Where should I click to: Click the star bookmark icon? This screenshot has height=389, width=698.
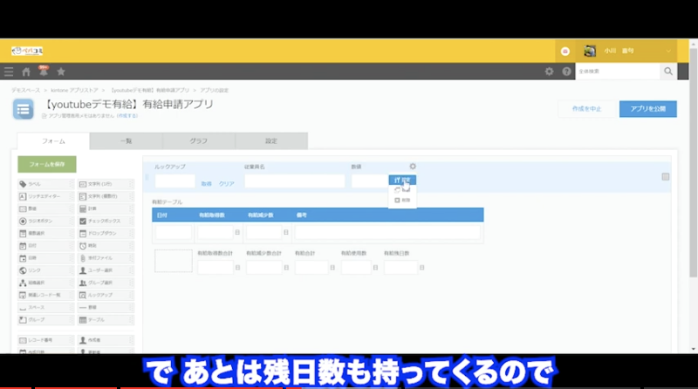(60, 72)
